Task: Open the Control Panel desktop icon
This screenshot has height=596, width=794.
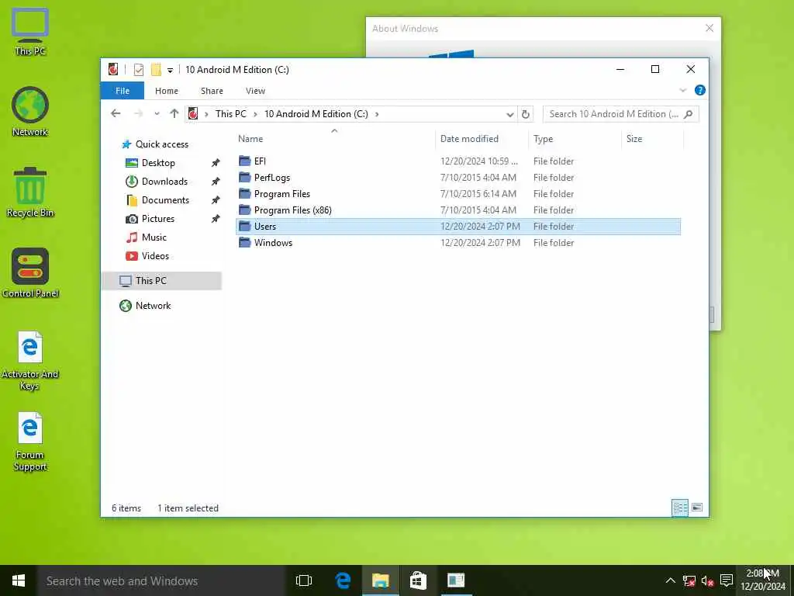Action: pos(30,273)
